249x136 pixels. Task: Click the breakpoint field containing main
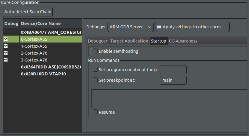173,80
